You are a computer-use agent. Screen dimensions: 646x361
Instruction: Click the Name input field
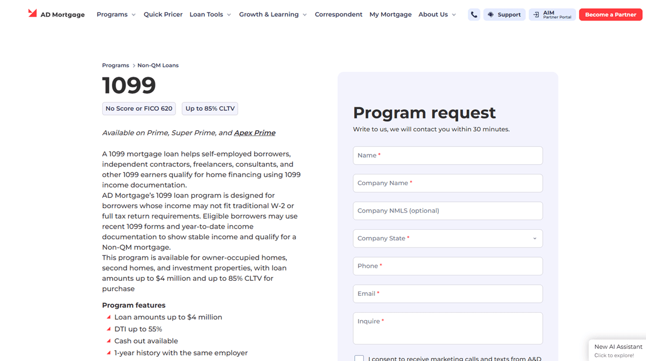(x=448, y=155)
